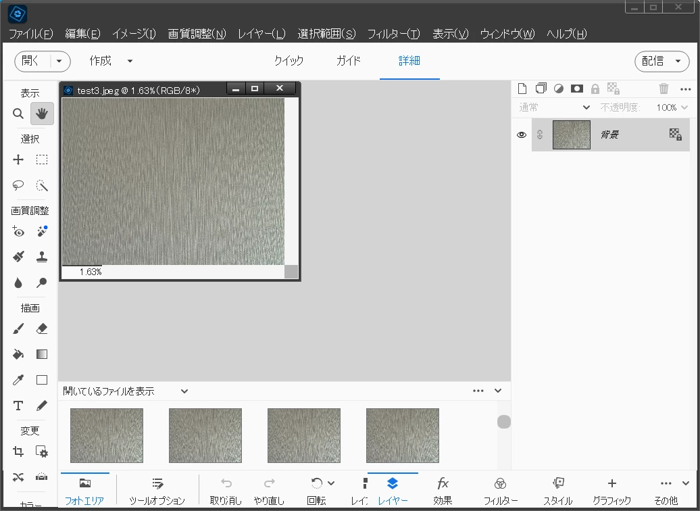Screen dimensions: 700x511
Task: Select the Zoom tool
Action: pos(18,114)
